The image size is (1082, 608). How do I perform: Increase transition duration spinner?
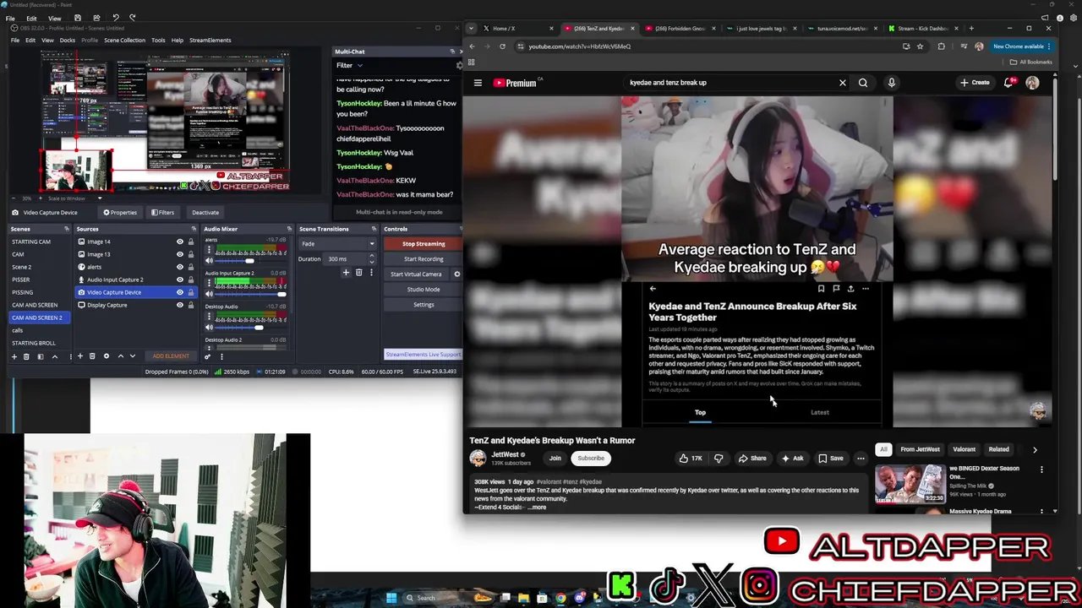pyautogui.click(x=371, y=257)
